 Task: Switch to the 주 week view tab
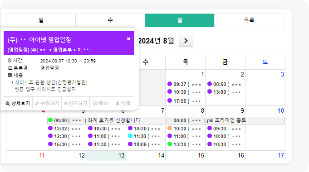(110, 20)
